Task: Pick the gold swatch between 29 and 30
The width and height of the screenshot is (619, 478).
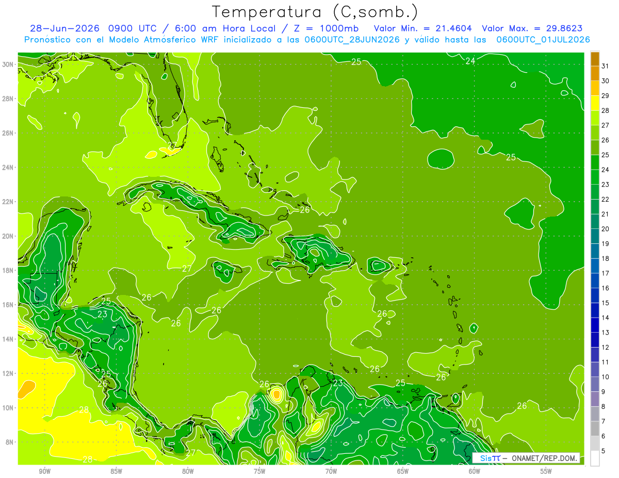Action: pos(594,88)
